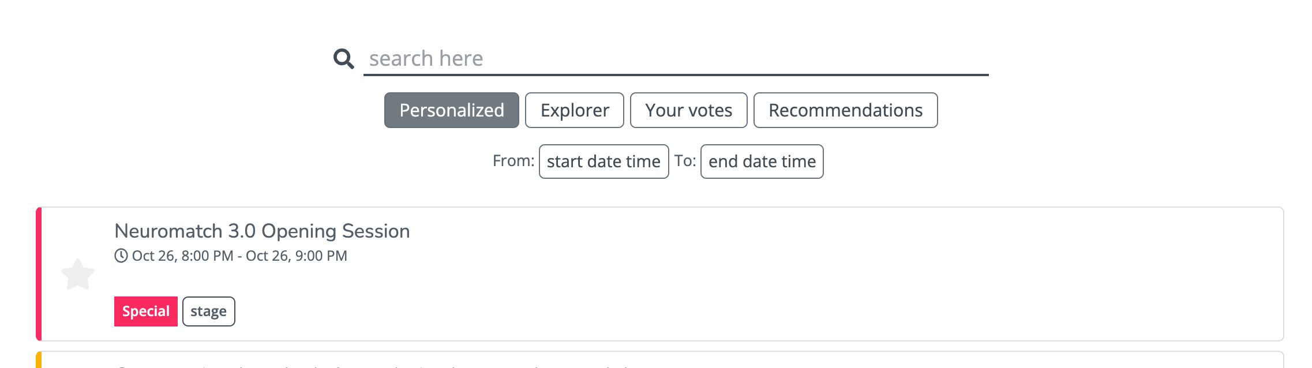Click the red stripe on the session card
Image resolution: width=1312 pixels, height=368 pixels.
pyautogui.click(x=39, y=274)
